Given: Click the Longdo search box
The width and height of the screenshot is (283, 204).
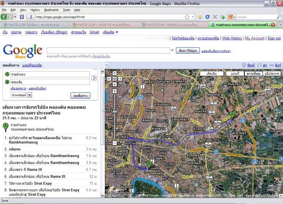Looking at the screenshot, I should [256, 17].
